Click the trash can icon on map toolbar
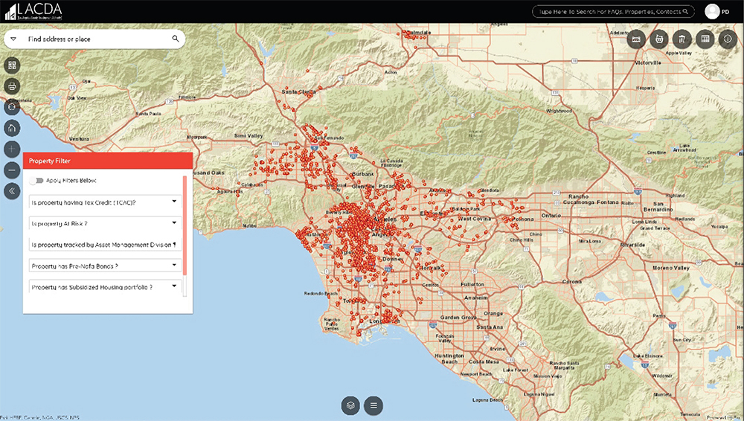 click(x=681, y=39)
